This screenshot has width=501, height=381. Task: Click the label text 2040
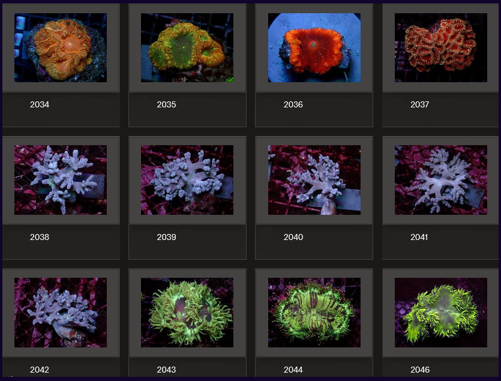[293, 237]
